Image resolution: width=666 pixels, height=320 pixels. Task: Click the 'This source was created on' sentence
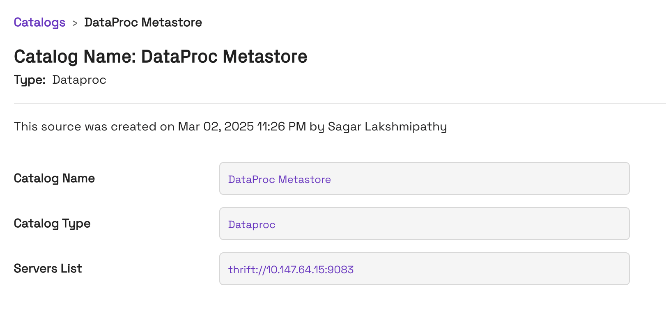(x=94, y=126)
